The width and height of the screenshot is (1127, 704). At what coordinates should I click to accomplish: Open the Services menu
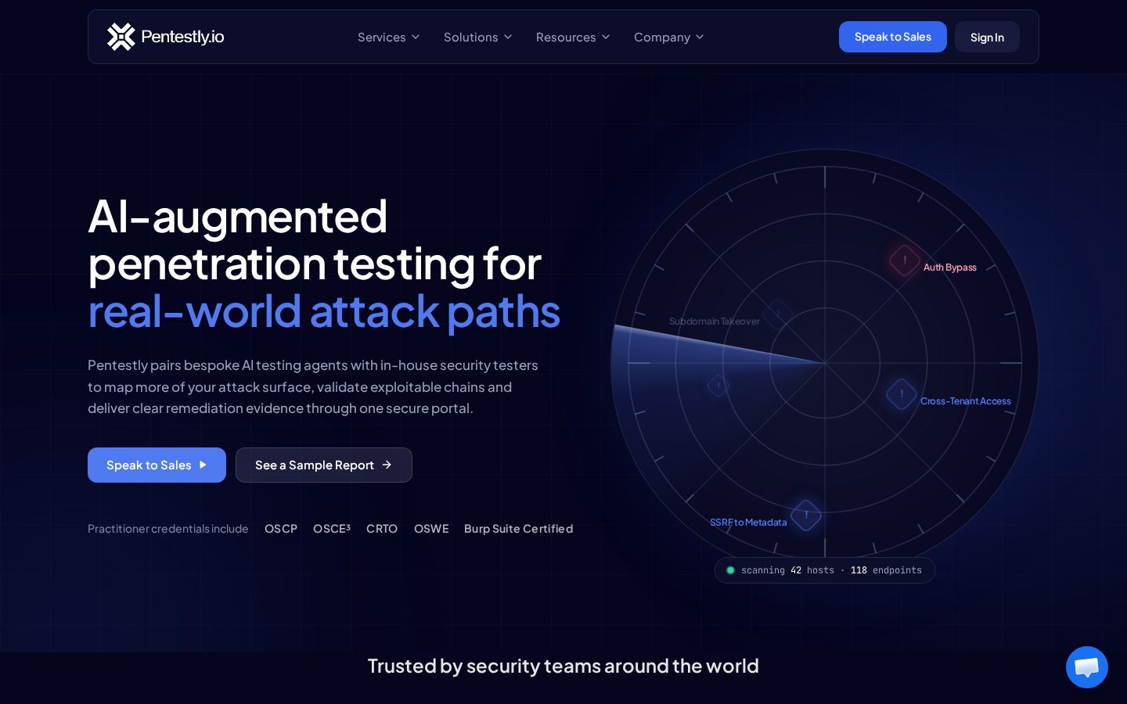click(x=389, y=37)
